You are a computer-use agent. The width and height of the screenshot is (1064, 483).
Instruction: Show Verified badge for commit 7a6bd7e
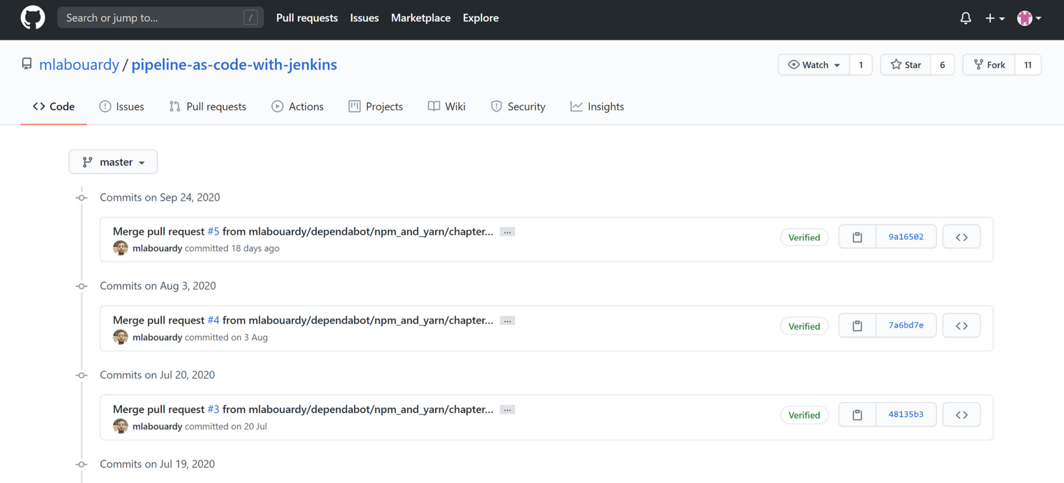(x=804, y=326)
